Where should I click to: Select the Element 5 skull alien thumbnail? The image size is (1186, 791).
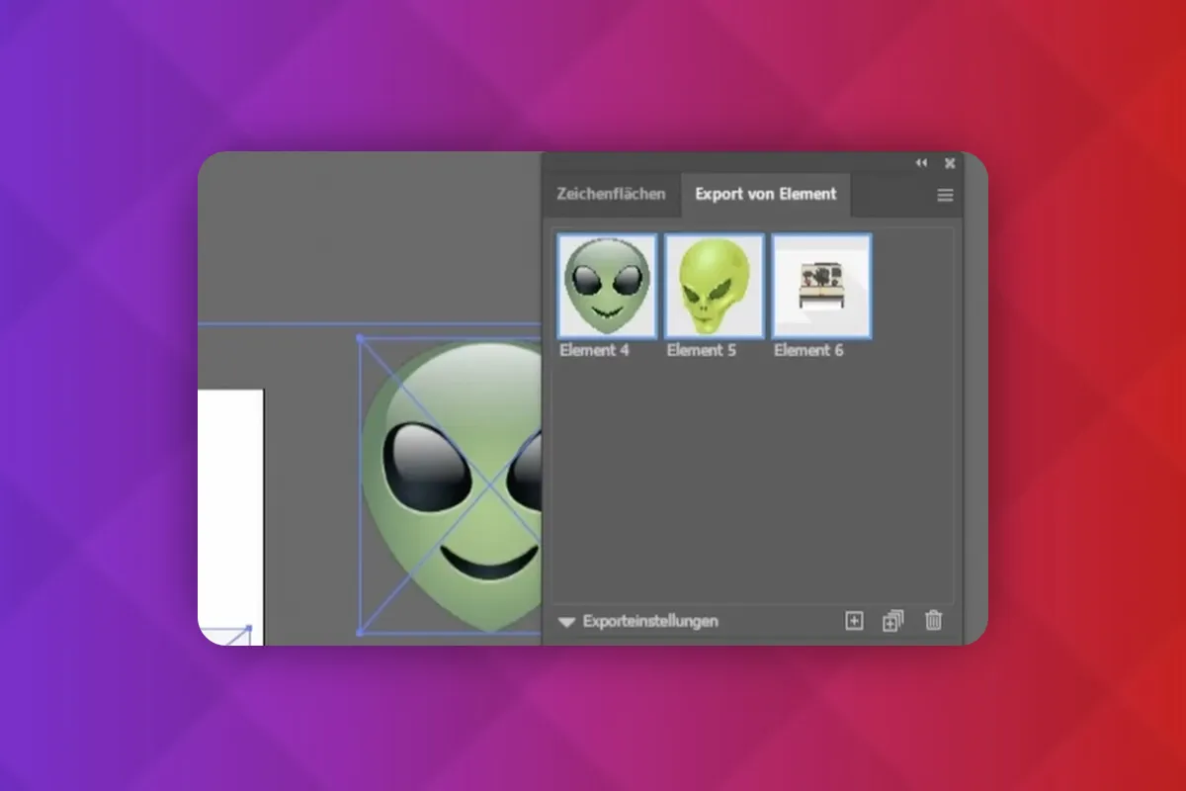click(x=715, y=286)
